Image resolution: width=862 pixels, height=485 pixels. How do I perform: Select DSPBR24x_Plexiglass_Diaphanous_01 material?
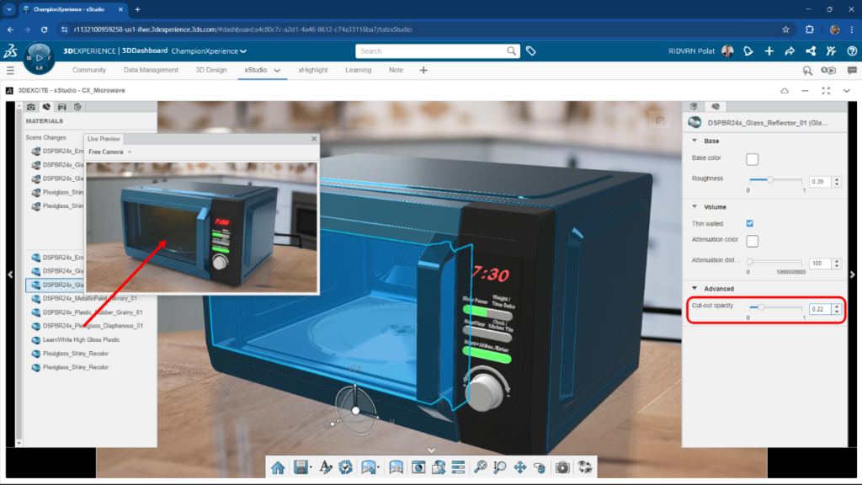[93, 326]
